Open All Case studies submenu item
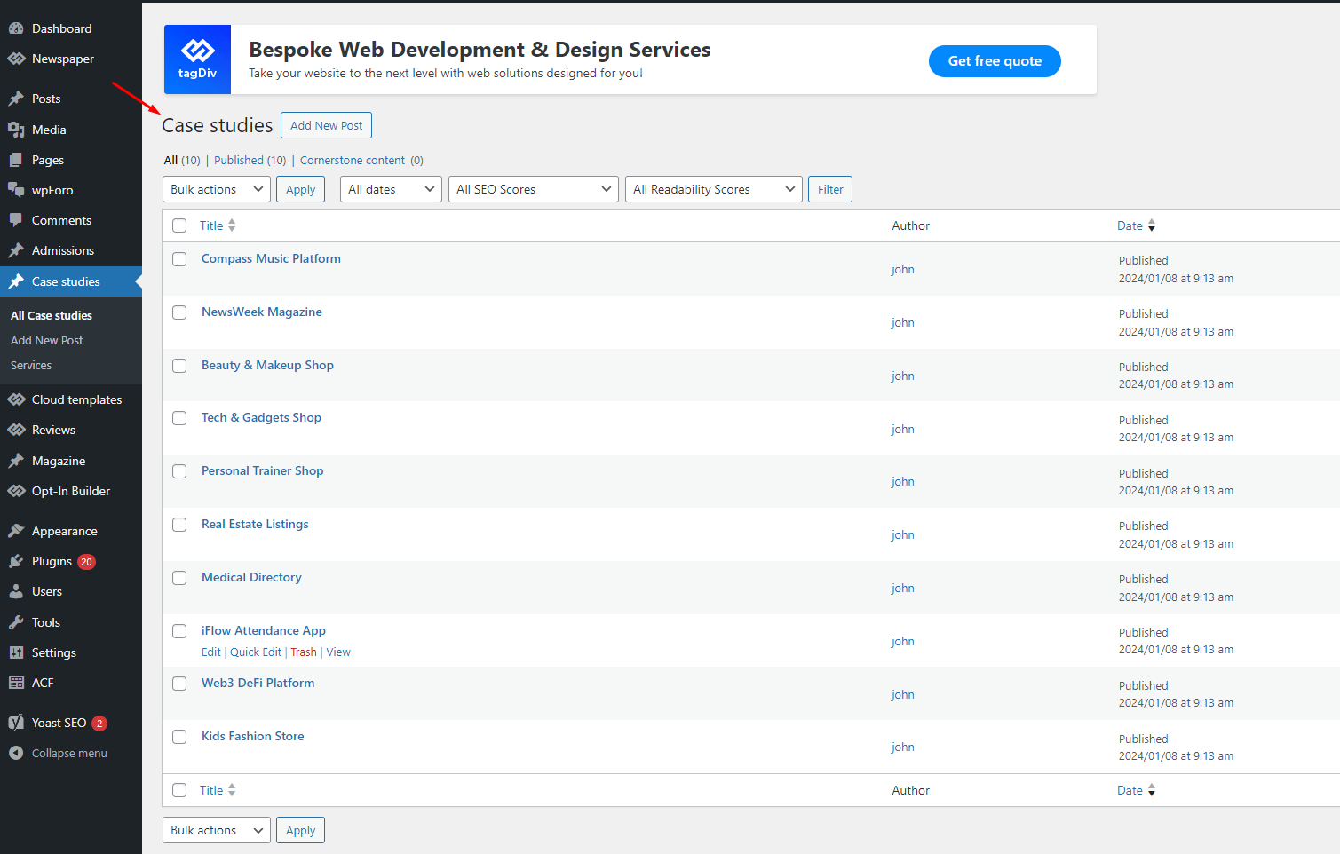This screenshot has width=1340, height=854. 52,315
